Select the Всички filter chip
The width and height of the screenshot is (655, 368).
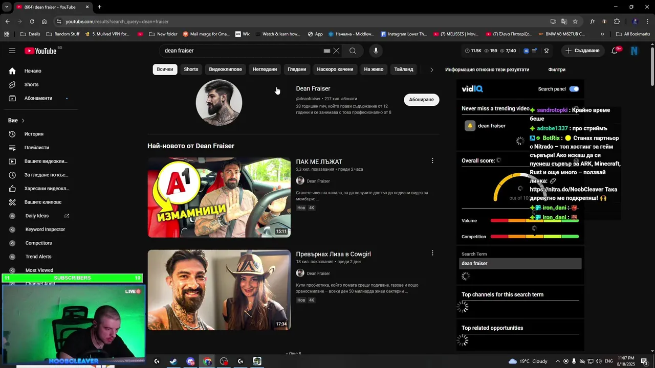tap(165, 70)
